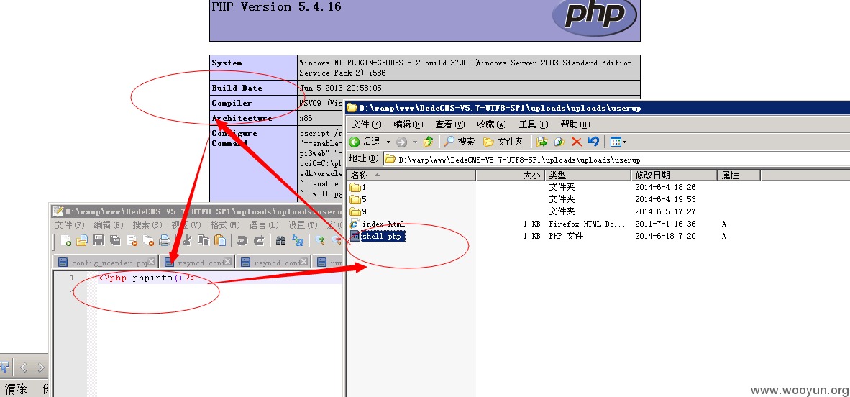Click the Copy To folder icon in Explorer

[559, 142]
